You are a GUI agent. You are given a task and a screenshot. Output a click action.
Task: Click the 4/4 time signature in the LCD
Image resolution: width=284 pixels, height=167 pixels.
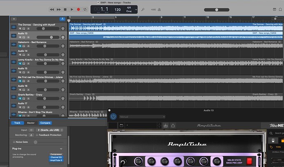pyautogui.click(x=129, y=7)
